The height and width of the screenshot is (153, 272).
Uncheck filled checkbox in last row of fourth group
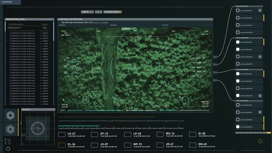(238, 127)
